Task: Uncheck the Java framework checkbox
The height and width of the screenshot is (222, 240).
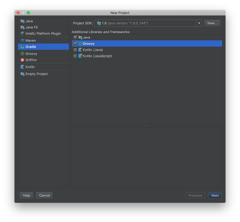Action: click(75, 37)
